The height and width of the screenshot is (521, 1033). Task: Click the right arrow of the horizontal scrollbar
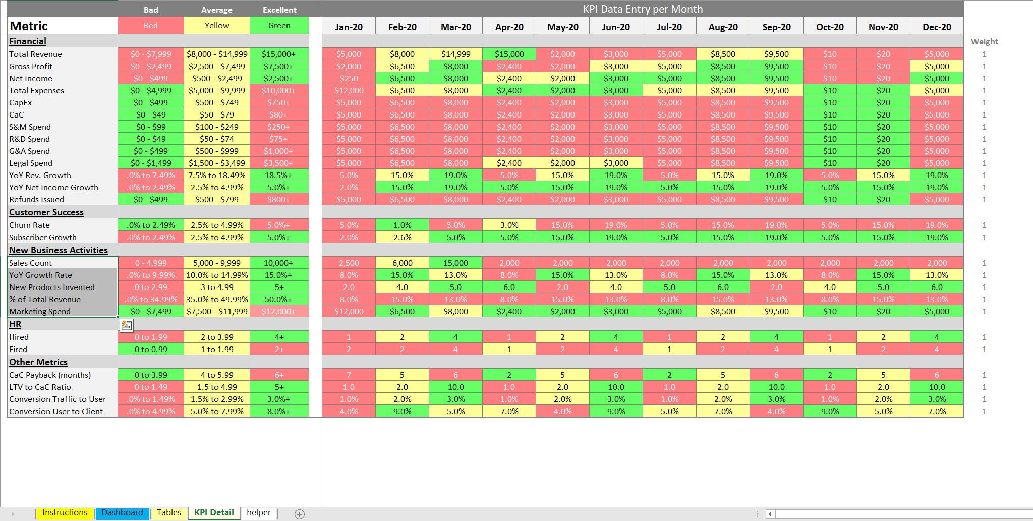coord(1028,515)
